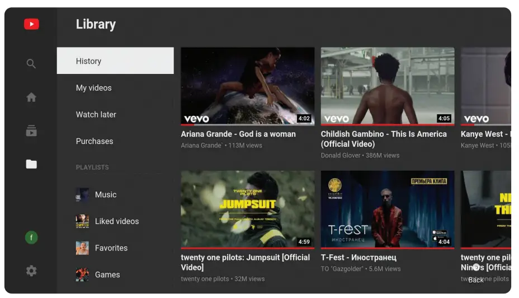Viewport: 519px width, 298px height.
Task: Open the search icon in sidebar
Action: click(31, 64)
